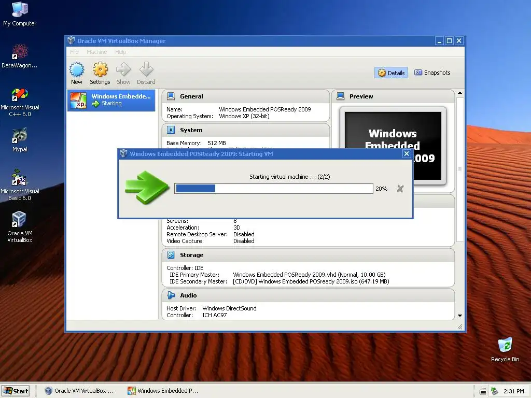Select the Details view button
Image resolution: width=531 pixels, height=398 pixels.
pyautogui.click(x=391, y=73)
